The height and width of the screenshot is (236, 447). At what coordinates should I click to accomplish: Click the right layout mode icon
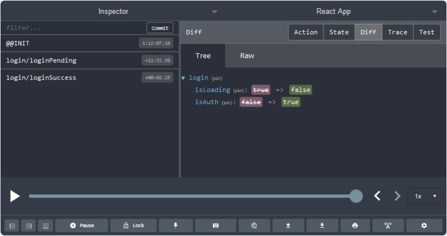[x=46, y=226]
